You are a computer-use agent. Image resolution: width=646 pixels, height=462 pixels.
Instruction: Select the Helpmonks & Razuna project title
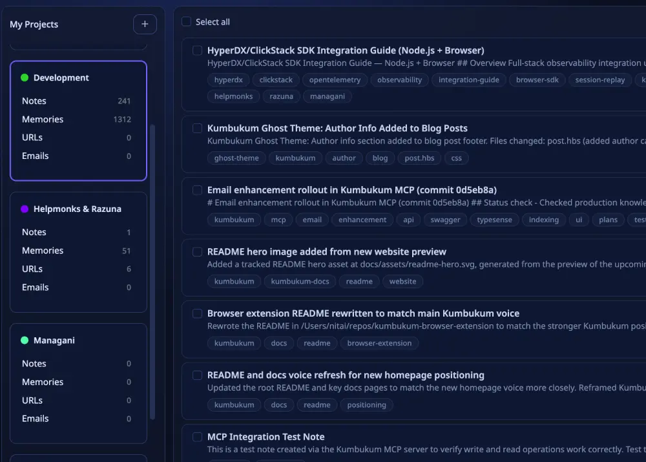click(78, 209)
